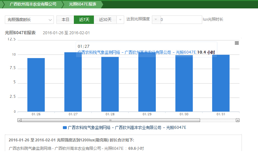
Task: Open the 光照6047E报表 breadcrumb tab
Action: (82, 4)
